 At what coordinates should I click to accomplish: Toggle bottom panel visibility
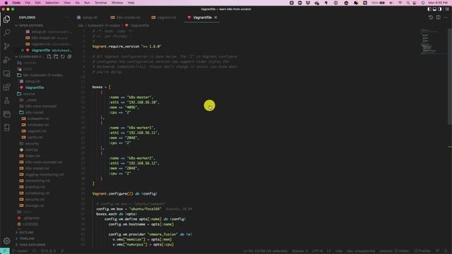point(434,9)
